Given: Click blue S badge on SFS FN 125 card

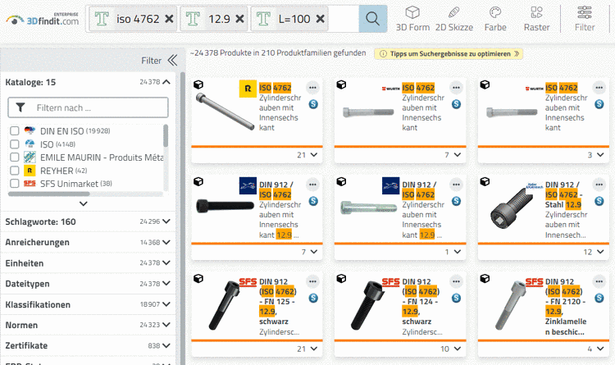Looking at the screenshot, I should (x=313, y=298).
